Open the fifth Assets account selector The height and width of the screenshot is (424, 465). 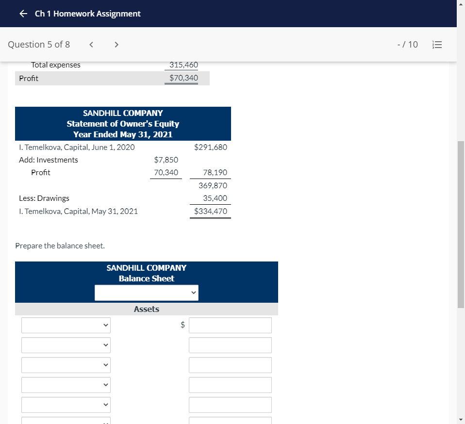[66, 405]
